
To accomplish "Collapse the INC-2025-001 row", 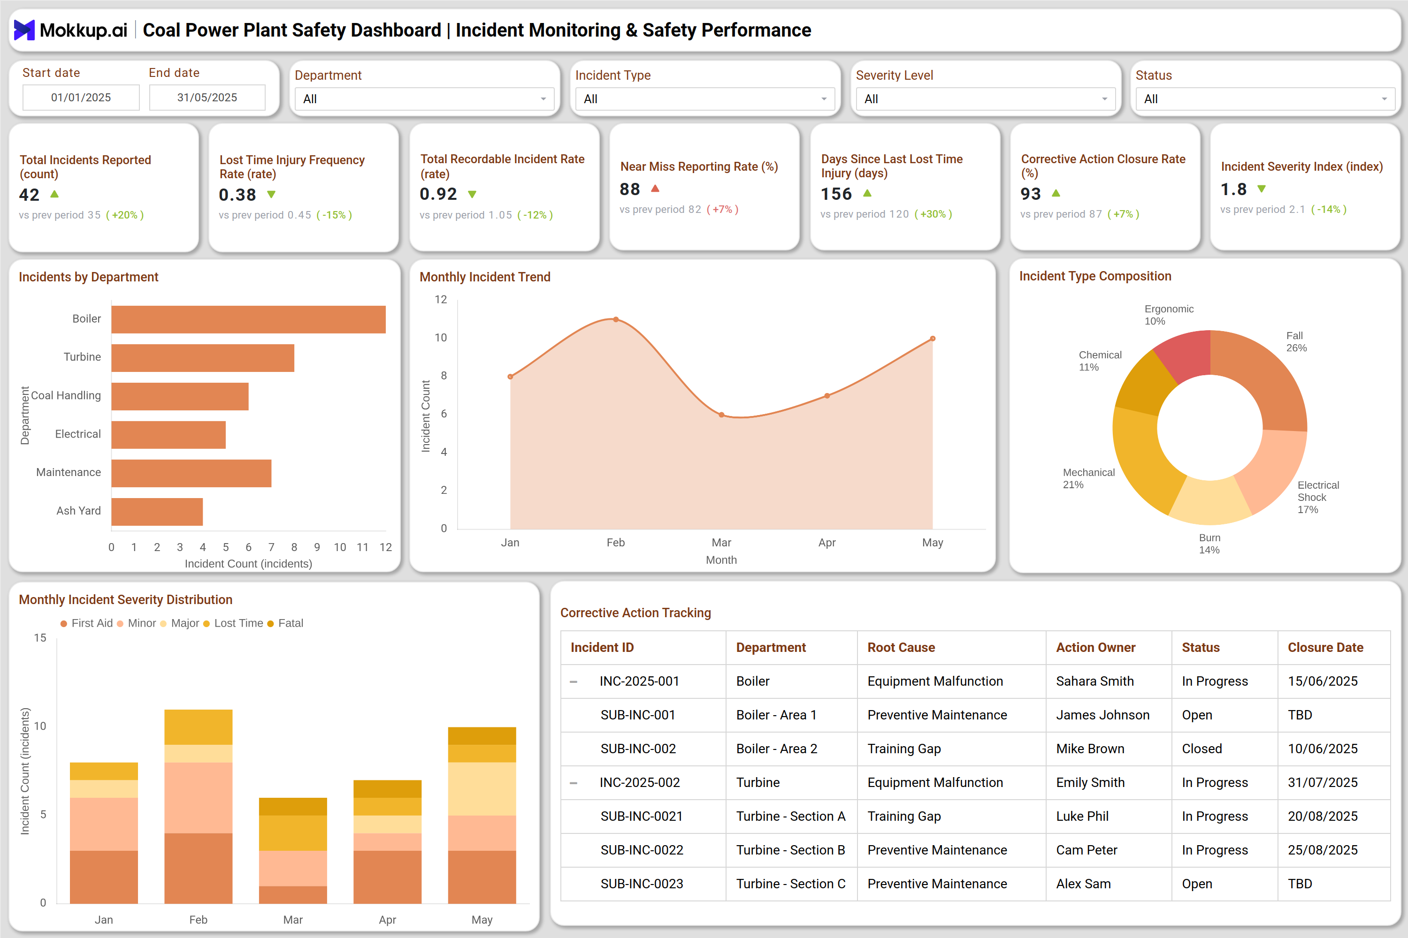I will pyautogui.click(x=574, y=681).
